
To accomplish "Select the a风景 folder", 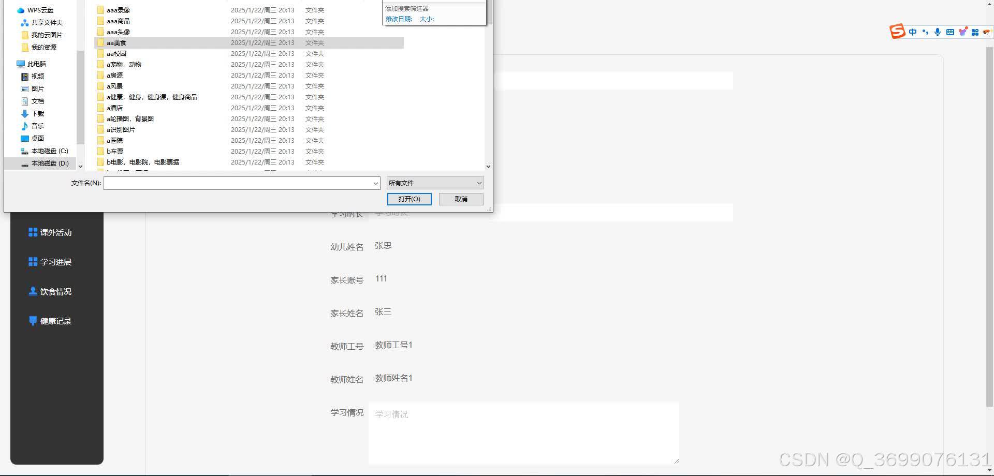I will pyautogui.click(x=114, y=86).
